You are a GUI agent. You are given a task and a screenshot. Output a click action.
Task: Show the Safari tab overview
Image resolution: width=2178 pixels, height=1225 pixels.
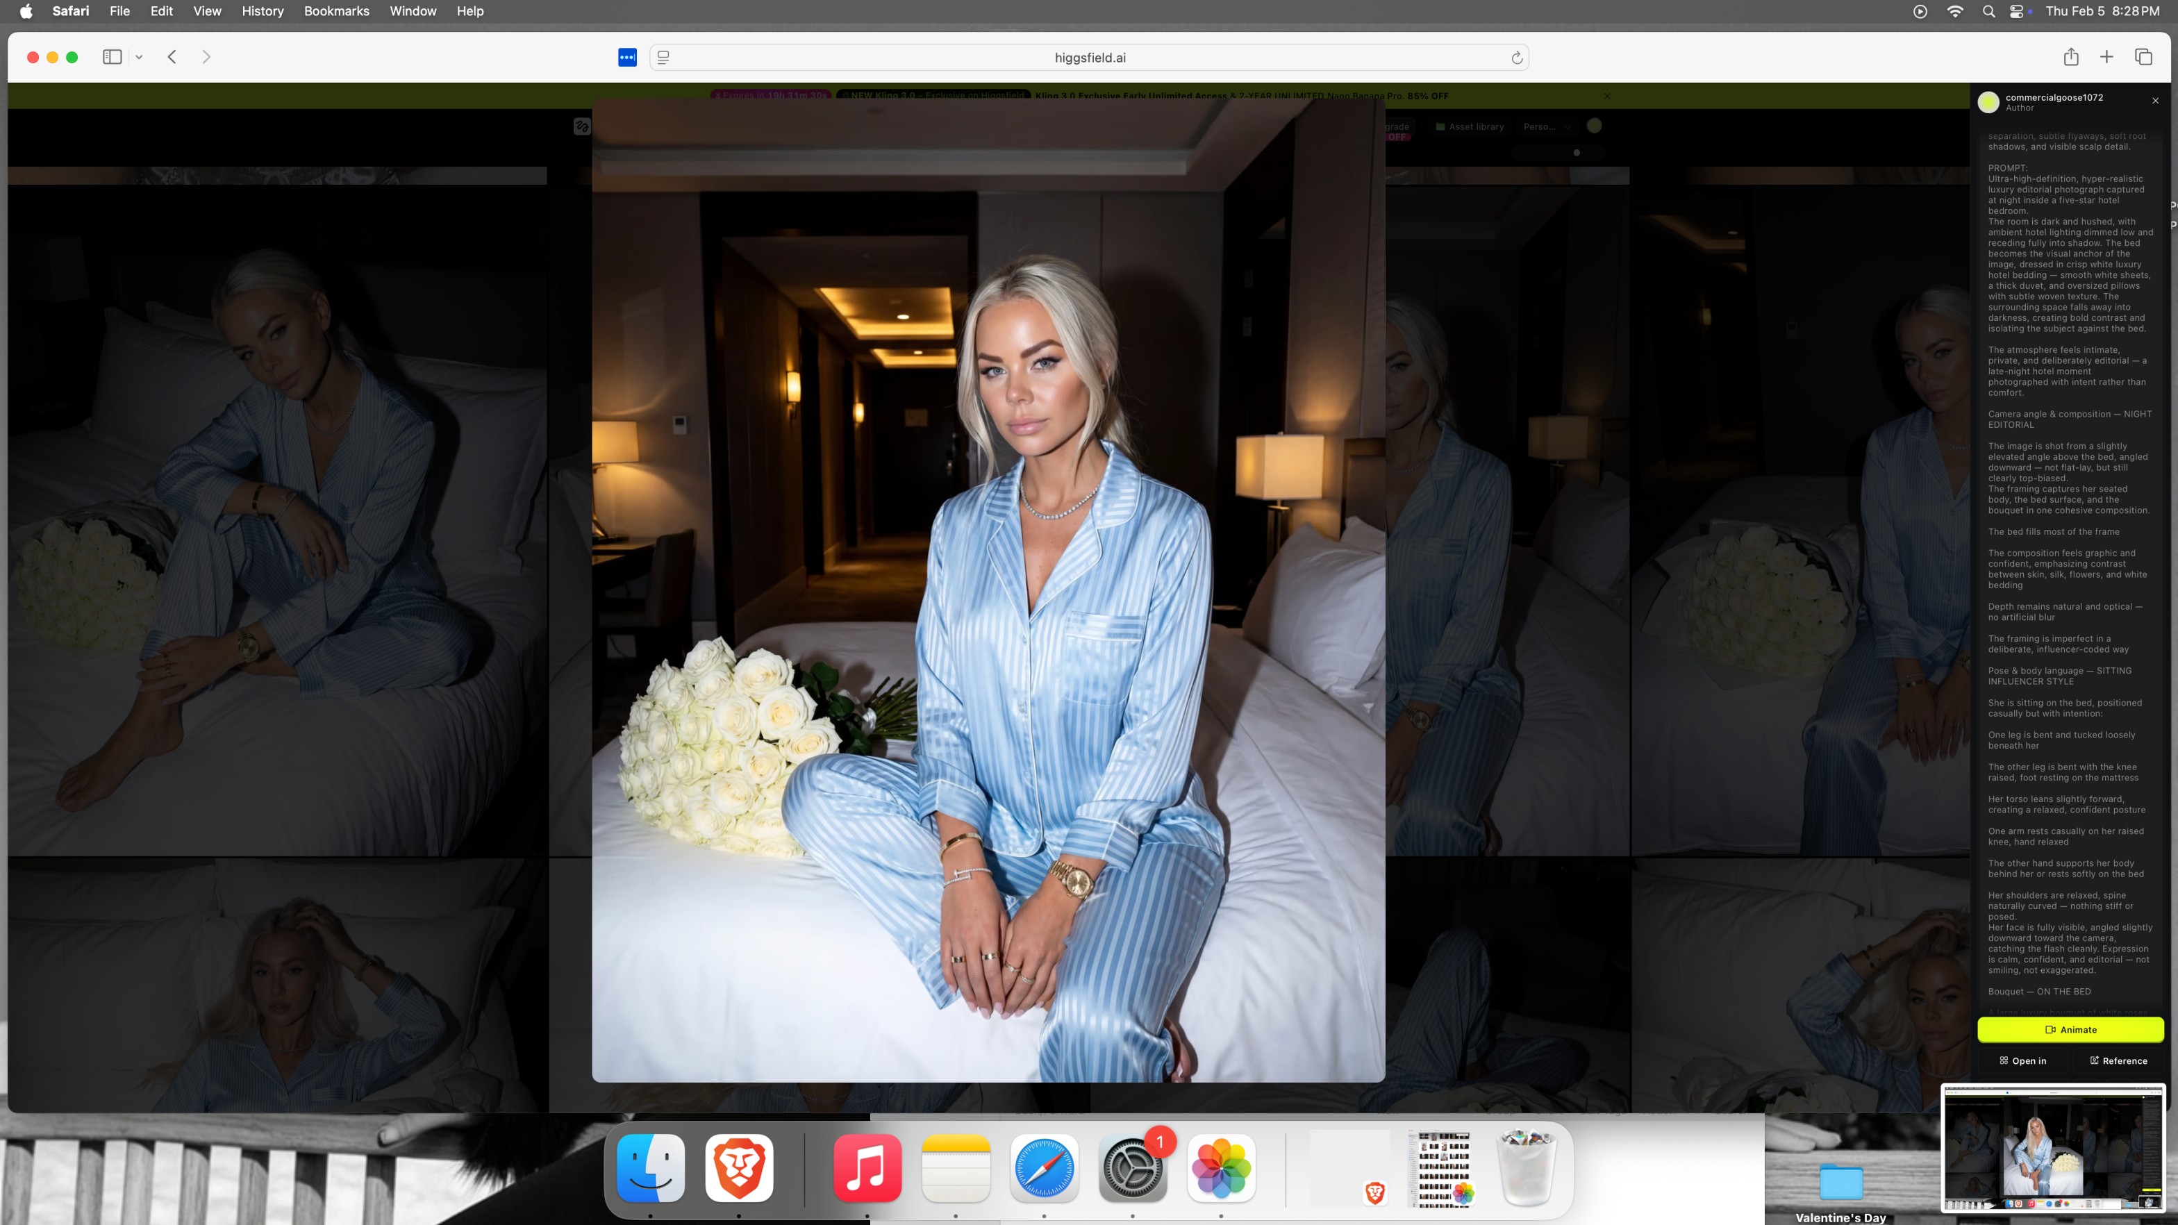click(2143, 57)
